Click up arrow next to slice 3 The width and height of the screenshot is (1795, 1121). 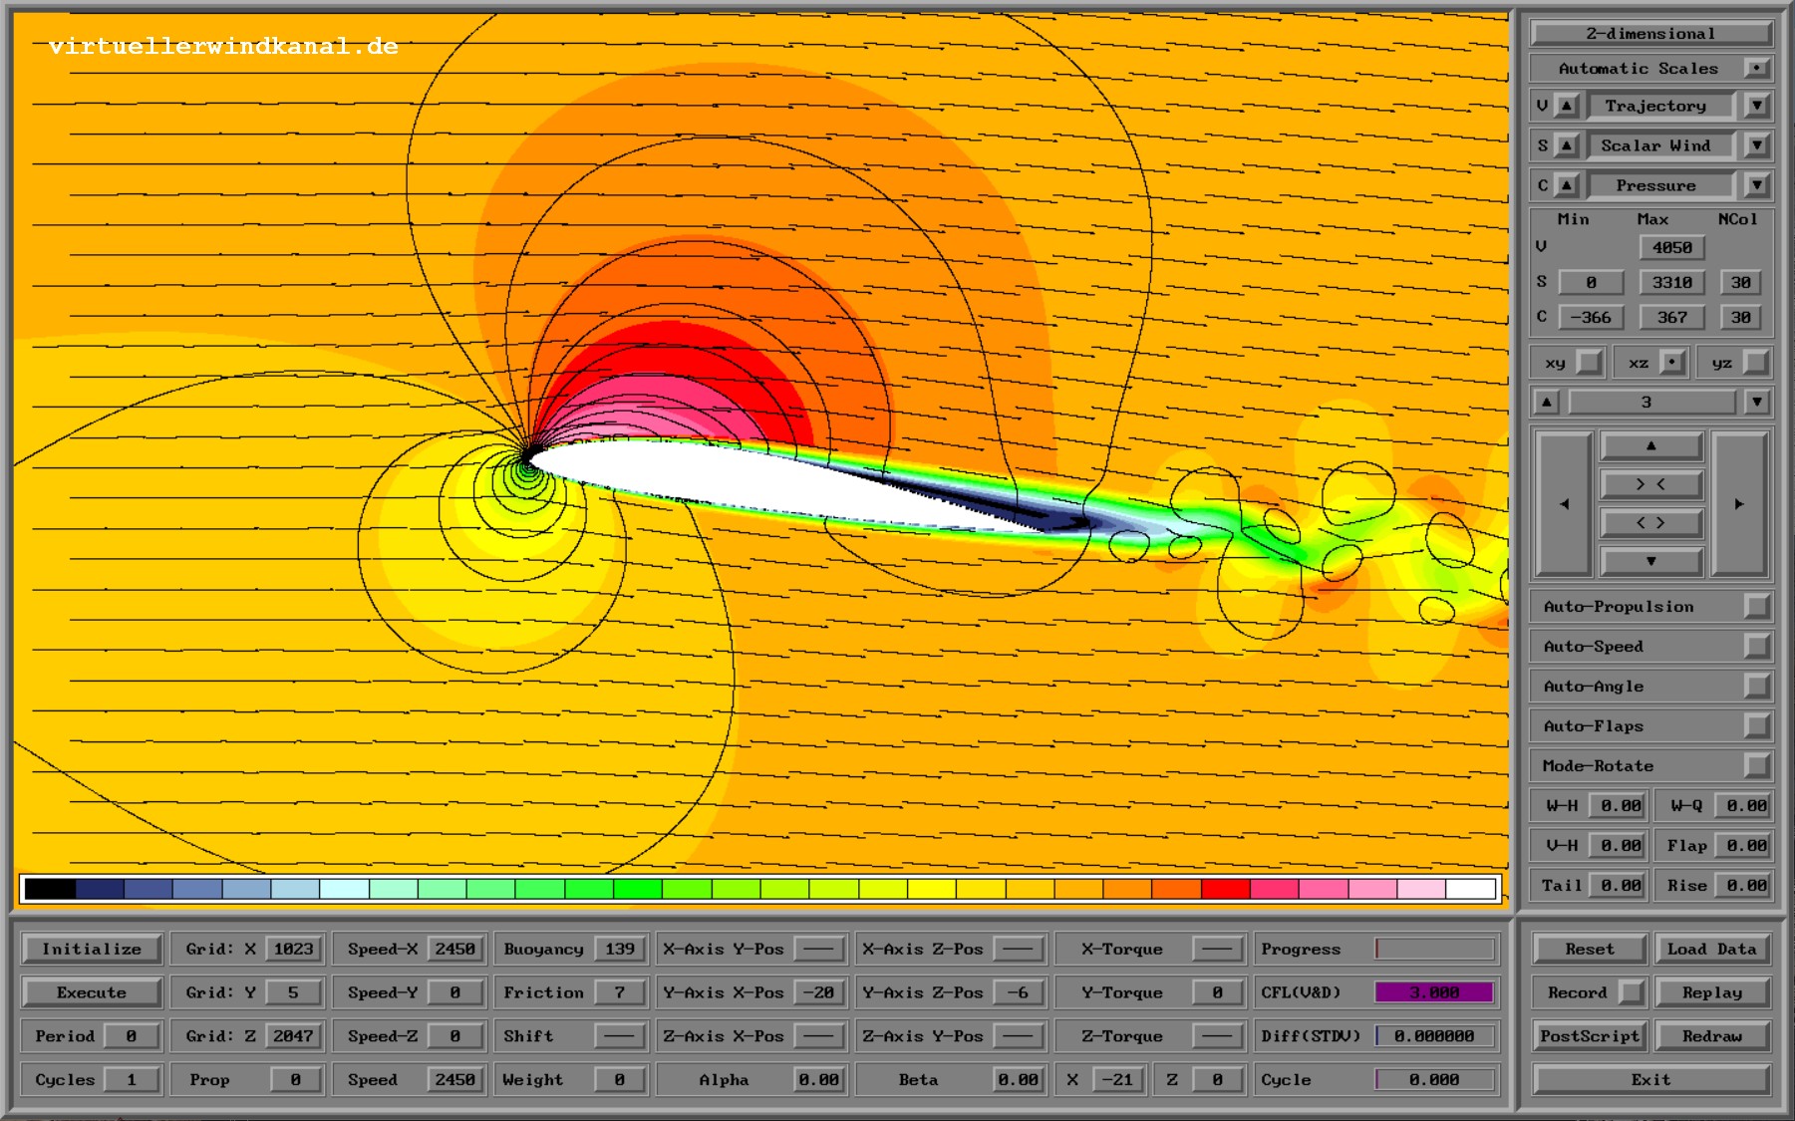[x=1547, y=402]
